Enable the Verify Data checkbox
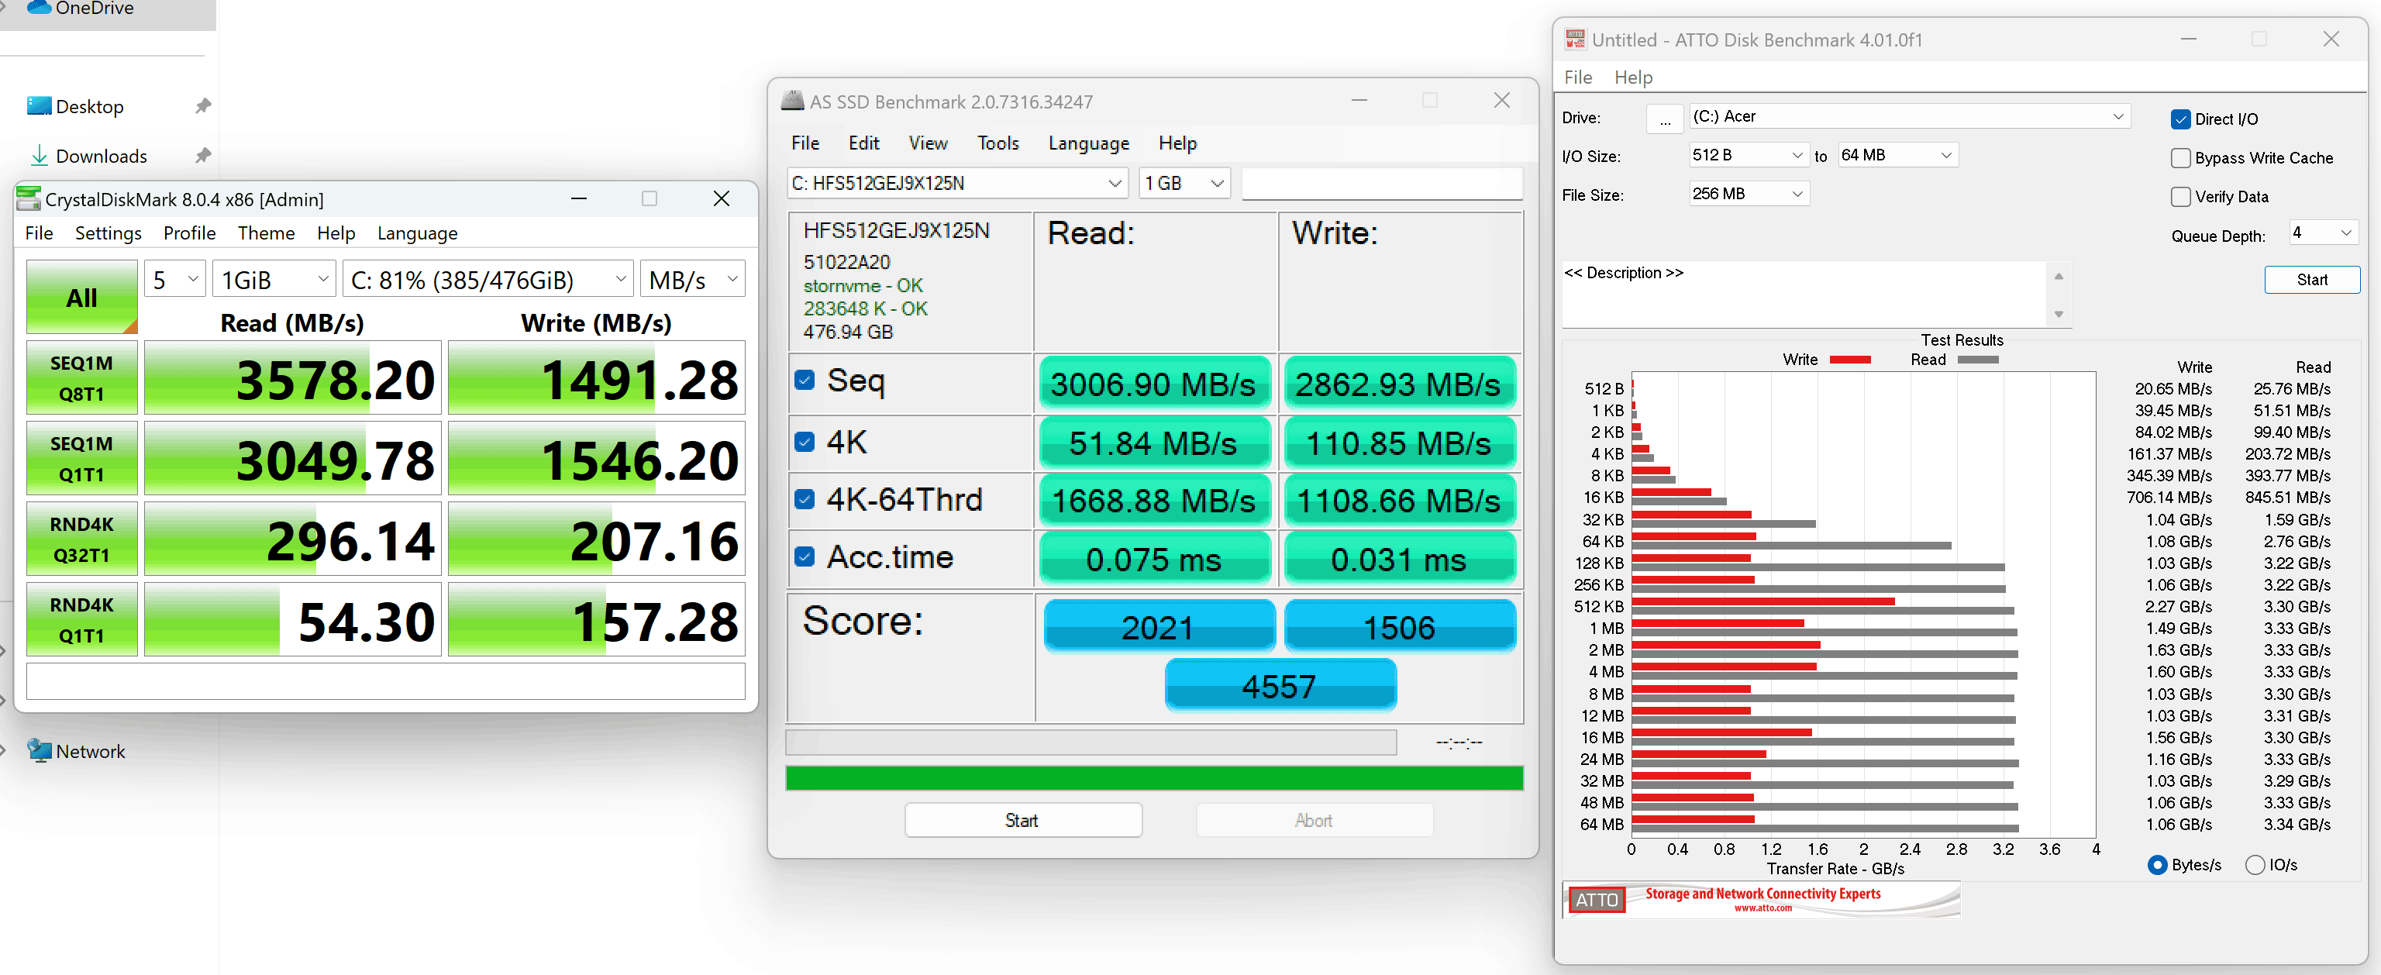Viewport: 2381px width, 975px height. coord(2180,197)
